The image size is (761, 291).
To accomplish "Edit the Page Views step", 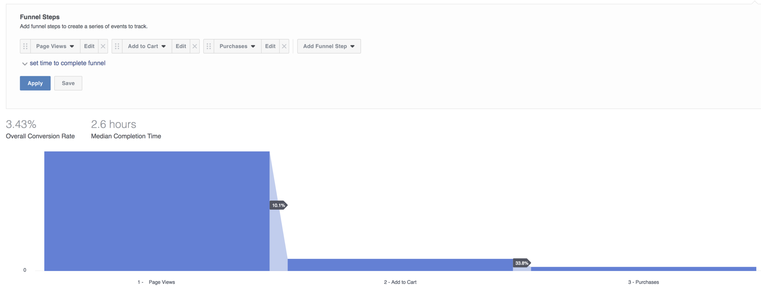I will coord(89,47).
